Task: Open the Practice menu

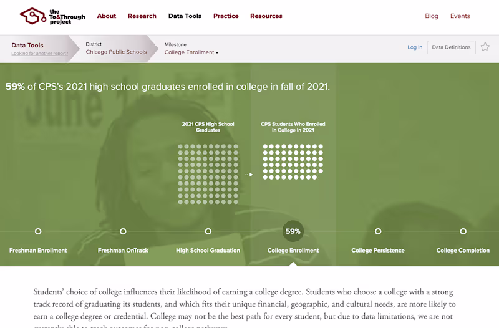Action: click(226, 16)
